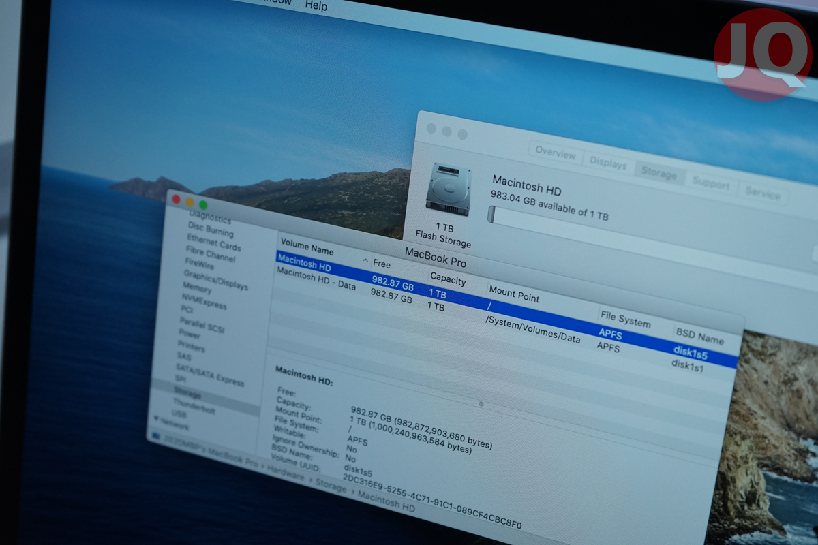Sort by the Volume Name column header
This screenshot has width=818, height=545.
(307, 249)
